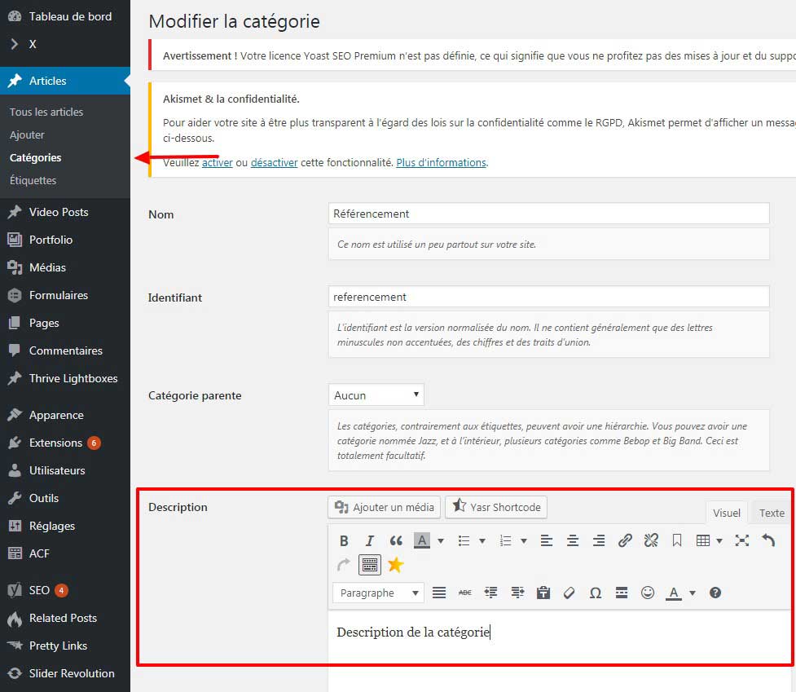Insert a table
The width and height of the screenshot is (796, 692).
point(703,540)
